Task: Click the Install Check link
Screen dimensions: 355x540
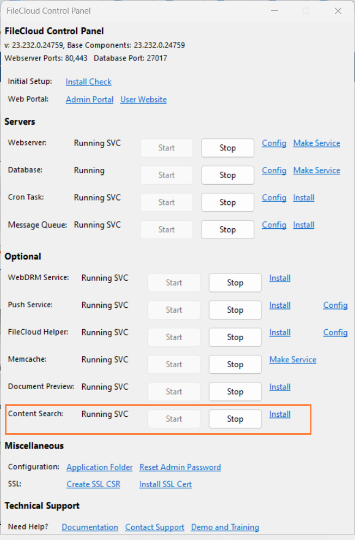Action: 88,82
